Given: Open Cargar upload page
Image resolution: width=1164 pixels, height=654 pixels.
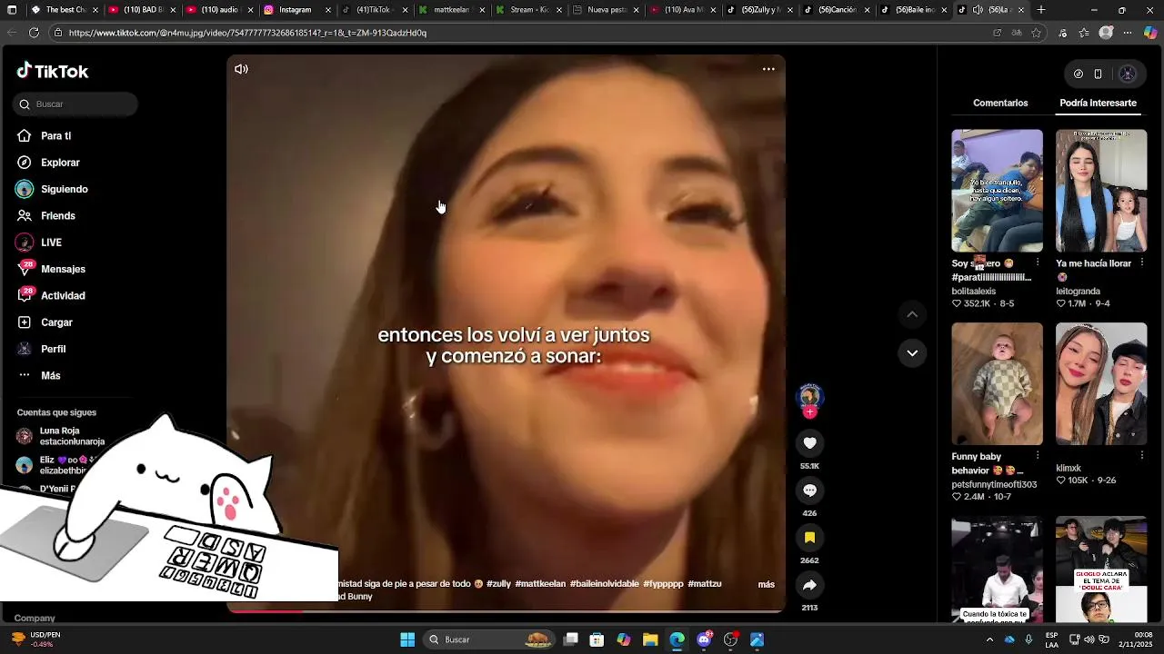Looking at the screenshot, I should coord(56,322).
